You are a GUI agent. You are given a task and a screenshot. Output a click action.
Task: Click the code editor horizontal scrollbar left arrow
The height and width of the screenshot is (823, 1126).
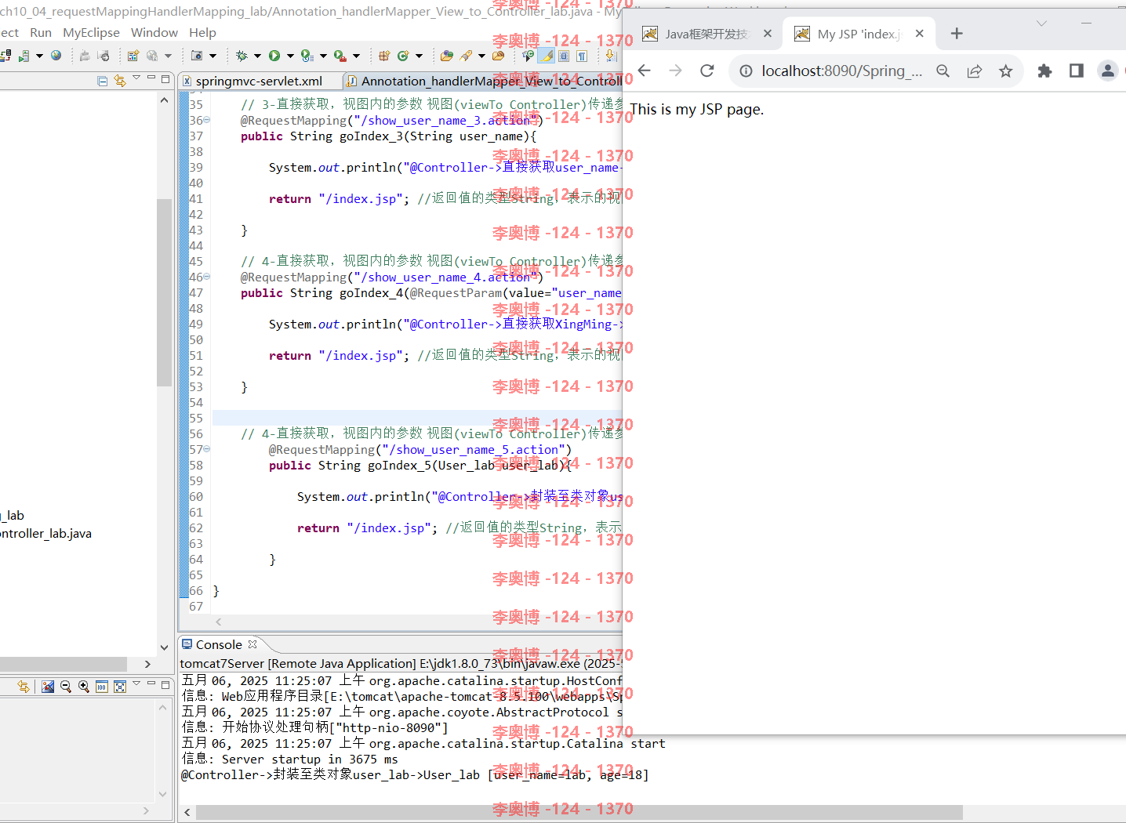[219, 622]
